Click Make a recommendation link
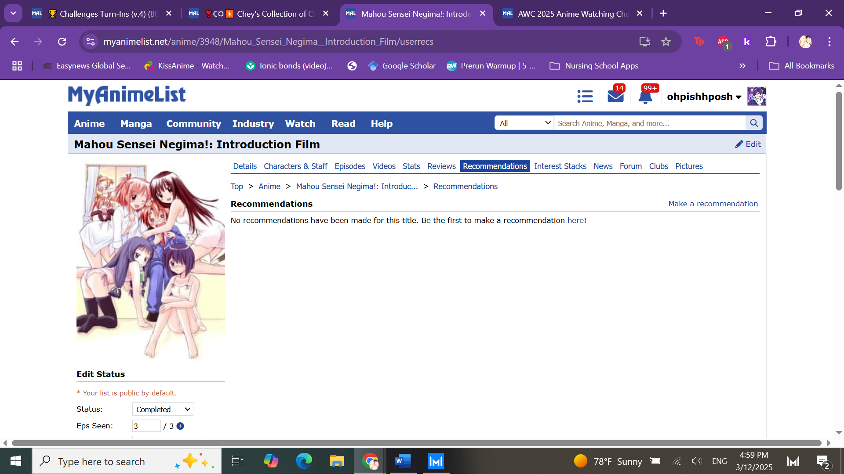This screenshot has height=474, width=844. tap(713, 204)
